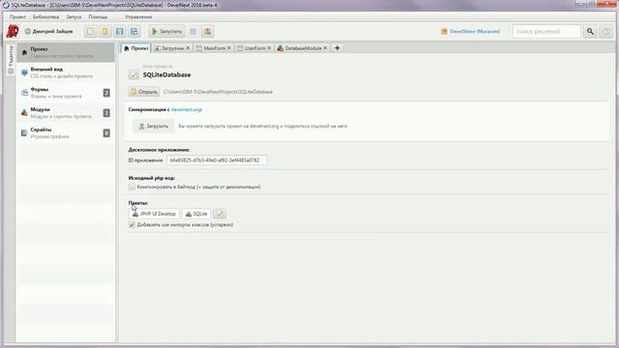
Task: Click the Редактор vertical side tab
Action: (x=11, y=59)
